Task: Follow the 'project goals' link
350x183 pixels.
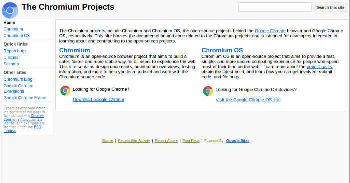Action: pyautogui.click(x=319, y=67)
